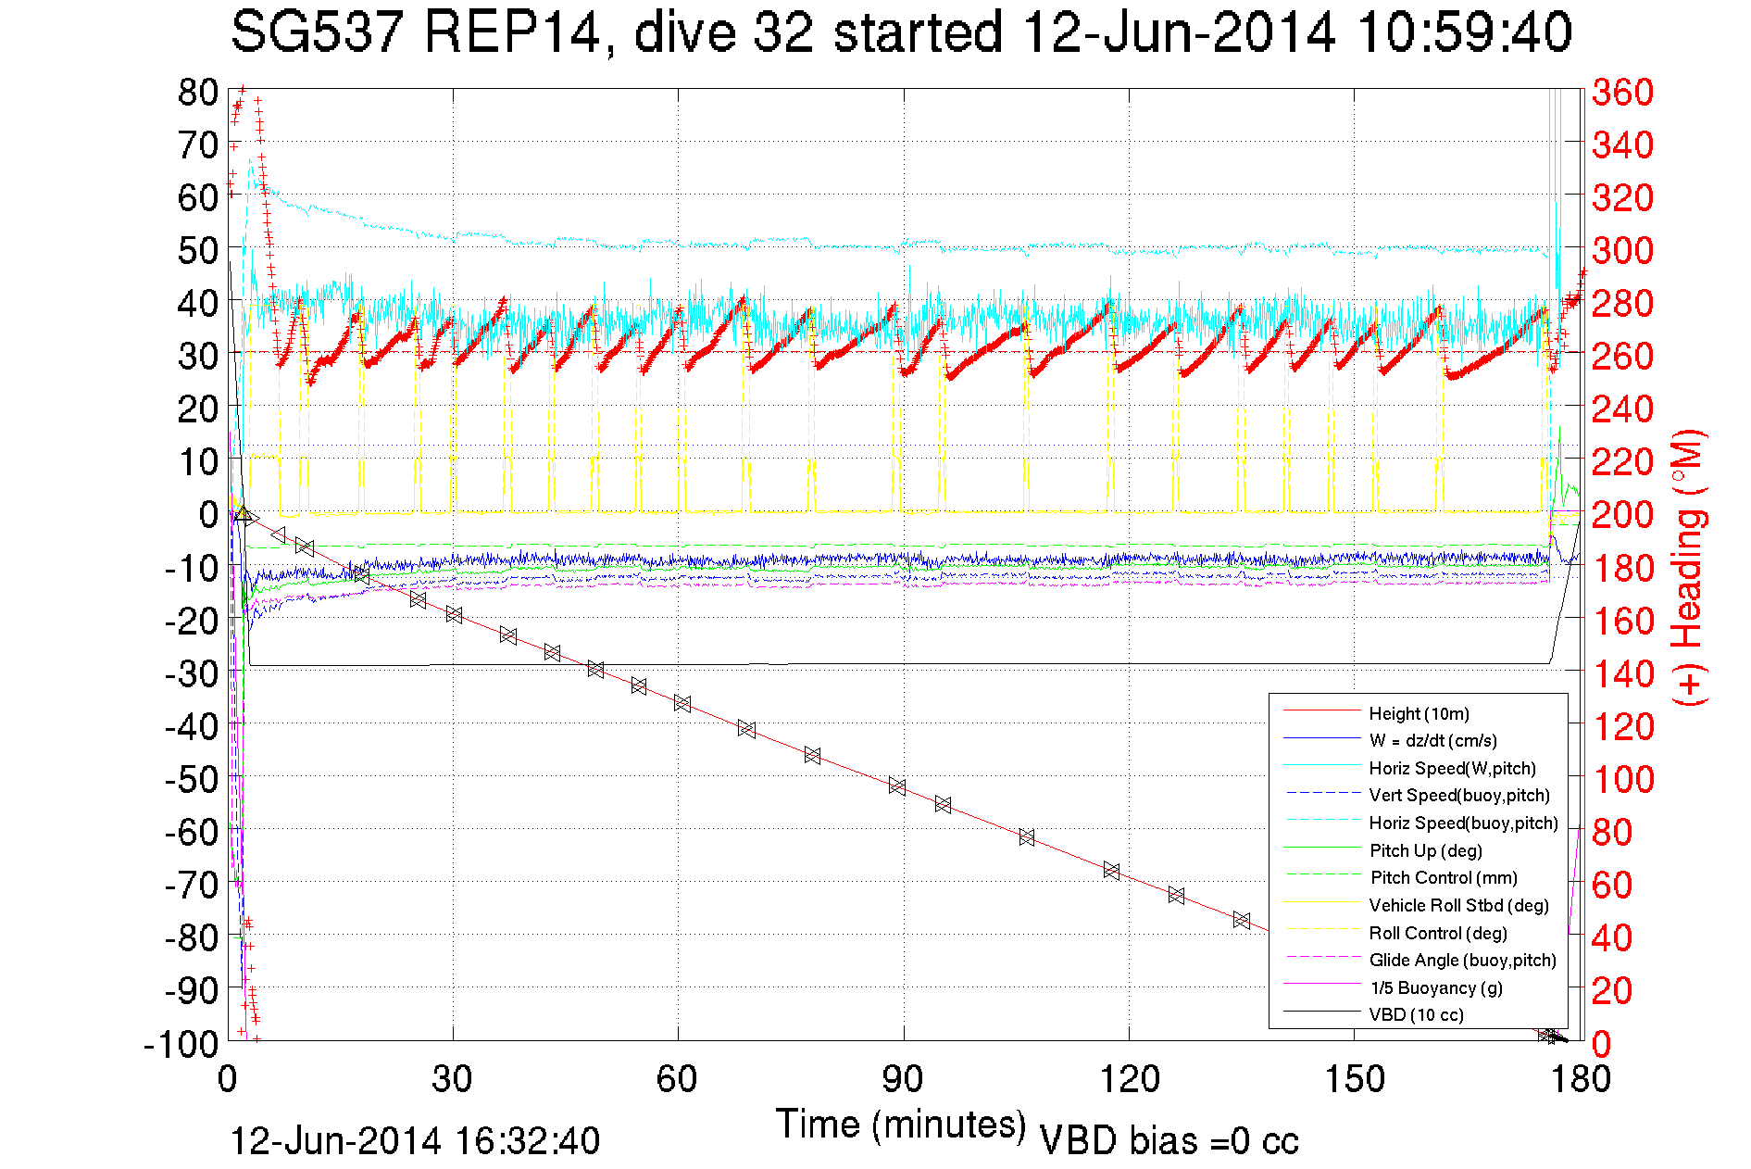This screenshot has width=1751, height=1169.
Task: Click the left axis tick label '-100'
Action: pos(181,1044)
